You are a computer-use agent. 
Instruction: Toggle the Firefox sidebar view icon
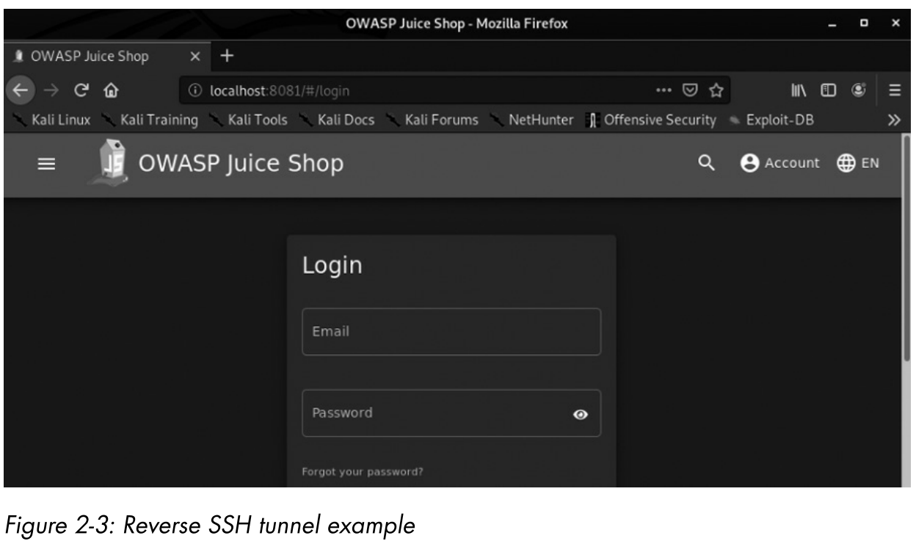[827, 91]
